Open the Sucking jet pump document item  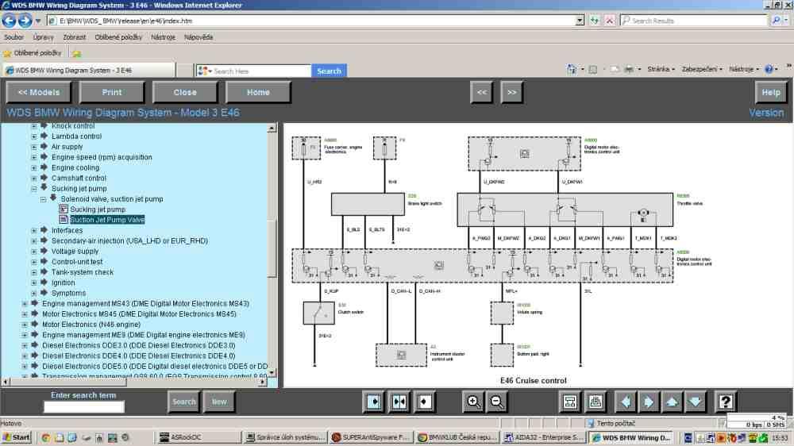(98, 209)
